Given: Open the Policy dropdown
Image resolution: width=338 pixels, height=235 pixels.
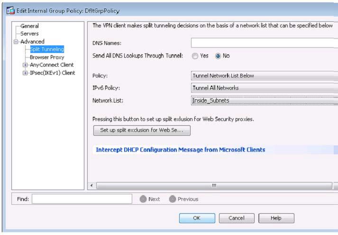Looking at the screenshot, I should 264,76.
